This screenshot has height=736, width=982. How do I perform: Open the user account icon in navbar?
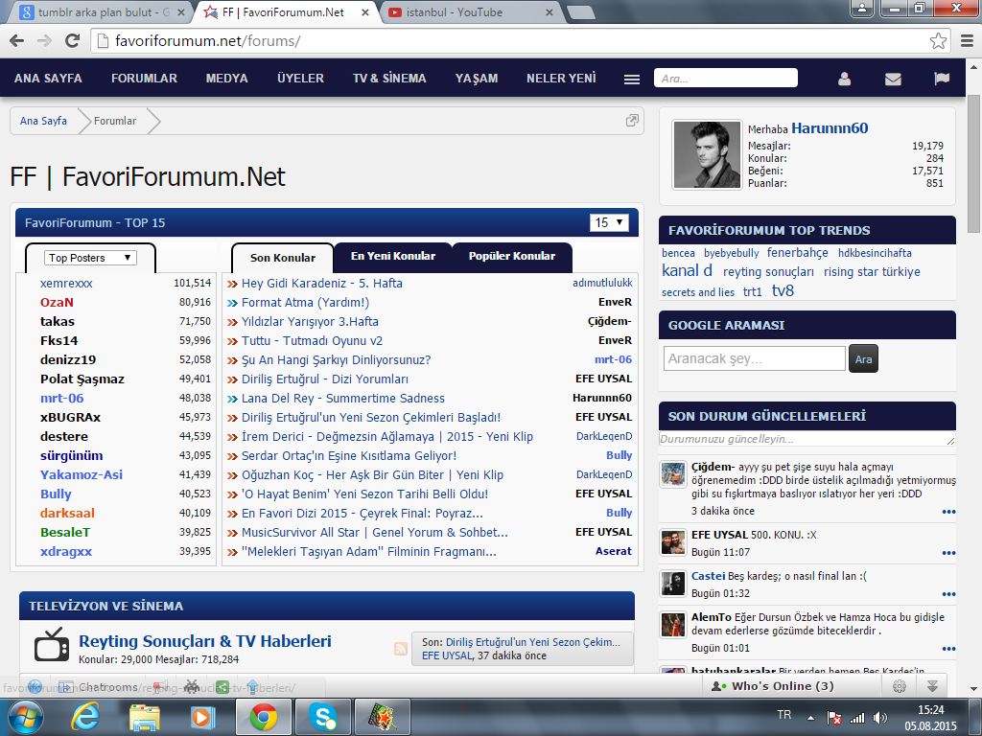point(844,79)
